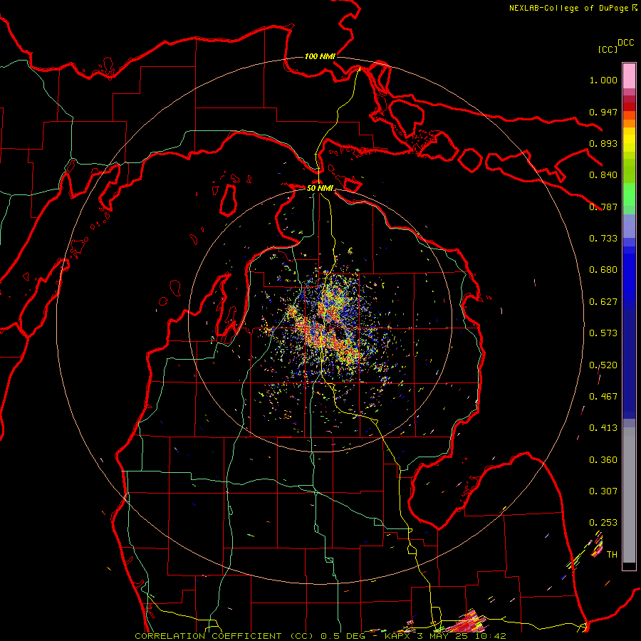641x641 pixels.
Task: Click the 0.947 scale value
Action: pos(603,112)
